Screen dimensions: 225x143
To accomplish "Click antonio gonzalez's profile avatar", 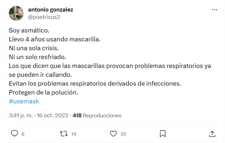I will [x=16, y=13].
